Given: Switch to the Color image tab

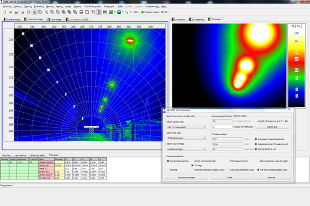Looking at the screenshot, I should [x=54, y=19].
